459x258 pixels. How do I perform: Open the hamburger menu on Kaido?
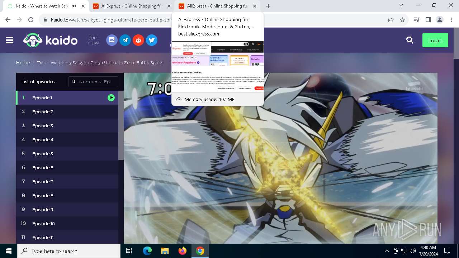[10, 40]
